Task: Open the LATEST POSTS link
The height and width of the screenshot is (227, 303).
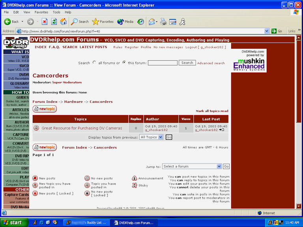Action: [x=93, y=47]
